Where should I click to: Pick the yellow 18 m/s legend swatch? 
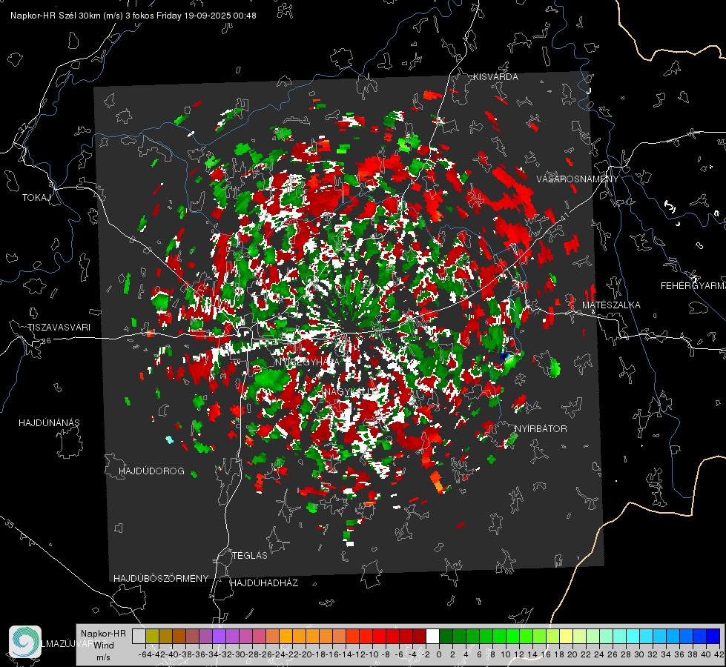[567, 636]
